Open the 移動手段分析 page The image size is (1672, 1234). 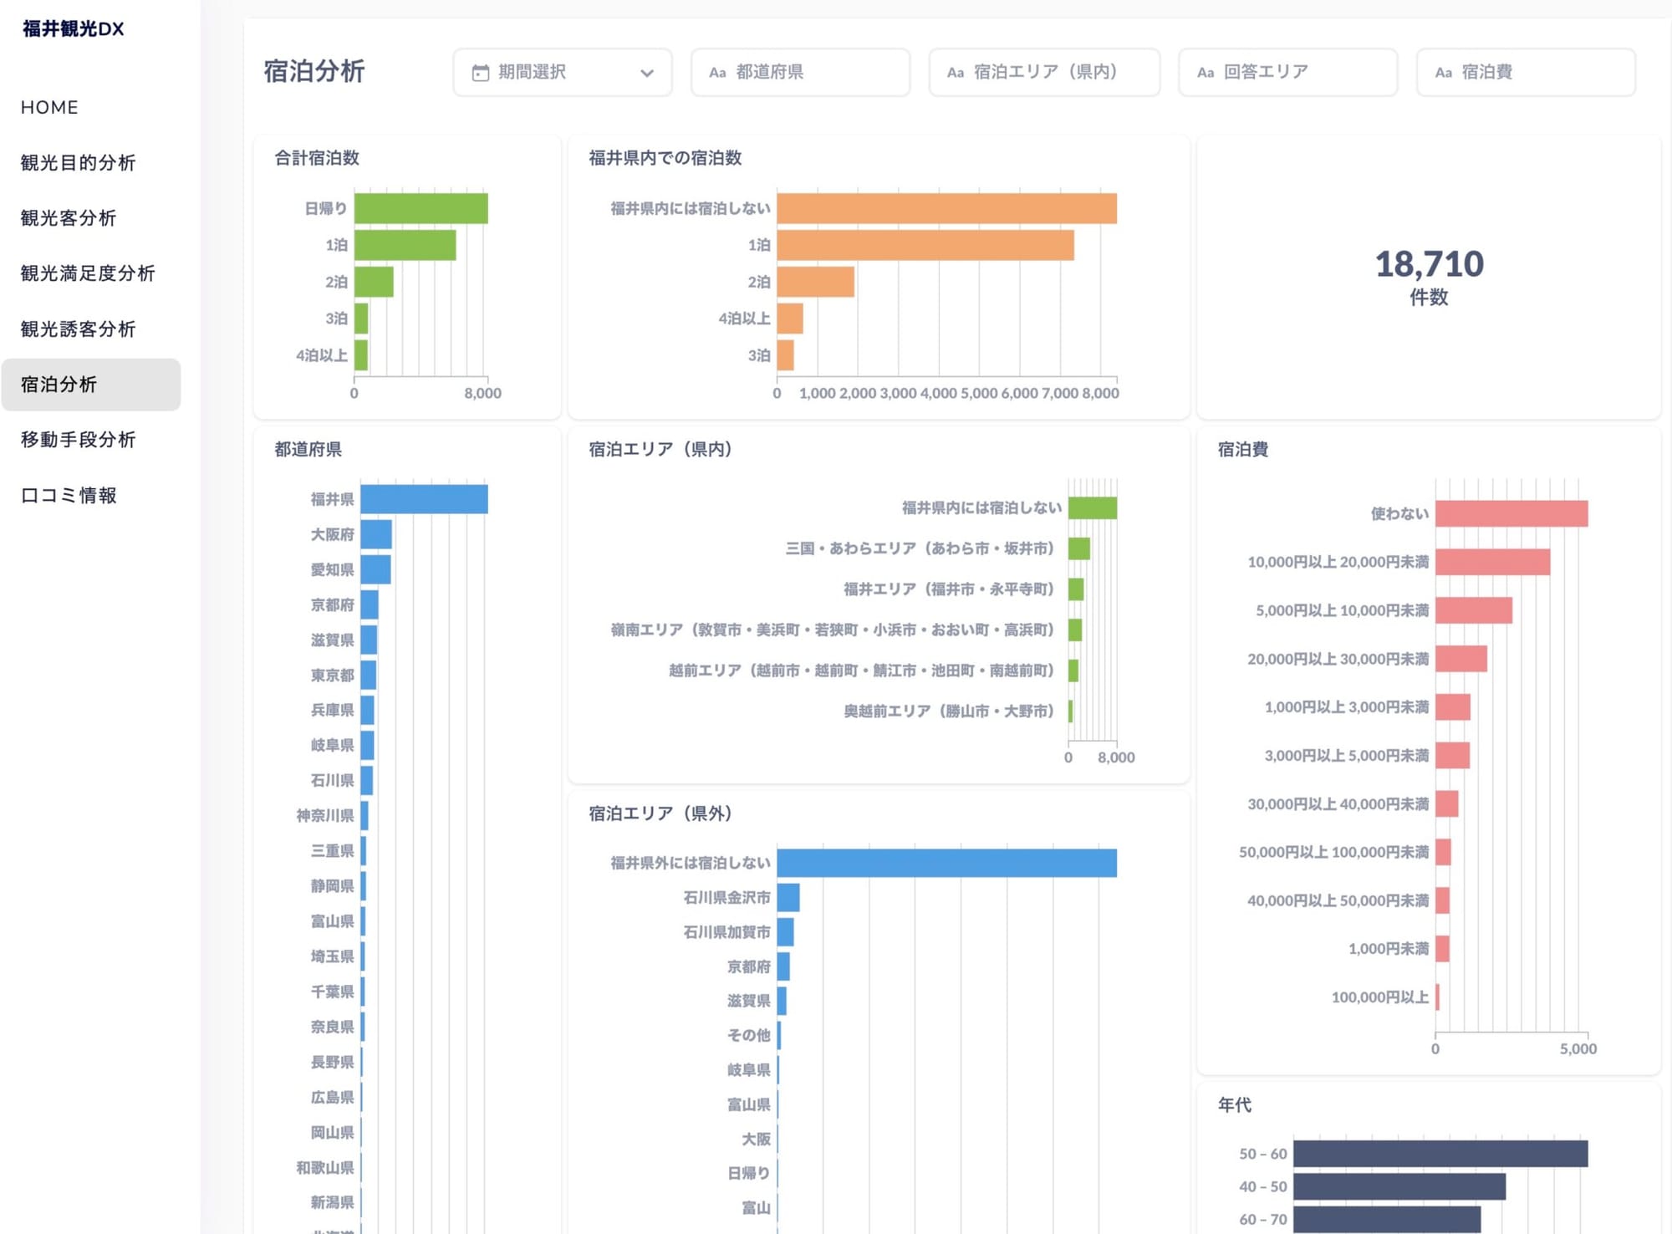(x=78, y=440)
